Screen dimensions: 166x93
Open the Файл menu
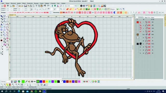click(3, 3)
